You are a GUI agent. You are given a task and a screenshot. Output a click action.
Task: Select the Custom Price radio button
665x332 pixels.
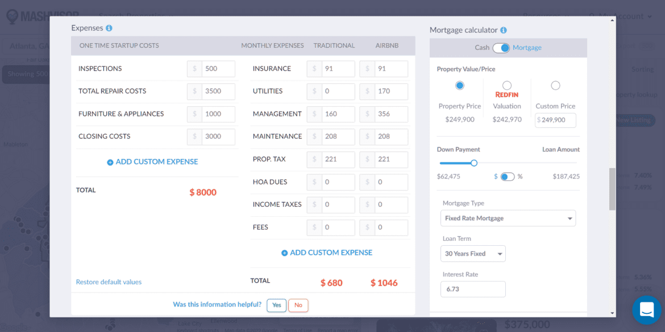tap(555, 85)
